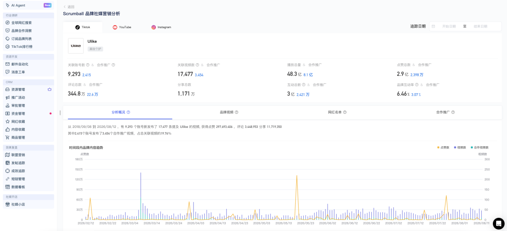This screenshot has width=507, height=231.
Task: Open 审批管理 in the sidebar
Action: (x=29, y=105)
